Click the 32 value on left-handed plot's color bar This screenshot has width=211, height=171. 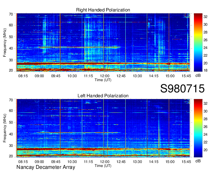205,103
